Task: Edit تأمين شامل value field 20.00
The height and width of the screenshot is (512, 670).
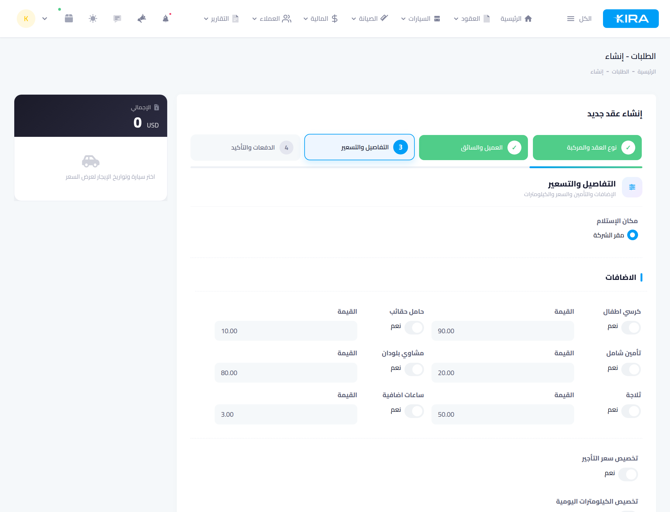Action: point(502,373)
